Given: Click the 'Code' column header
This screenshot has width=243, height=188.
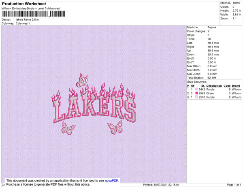Looking at the screenshot, I should 227,86.
